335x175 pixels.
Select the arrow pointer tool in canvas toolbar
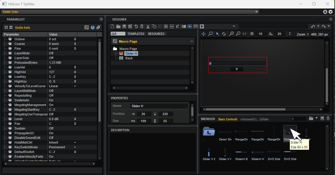point(218,34)
